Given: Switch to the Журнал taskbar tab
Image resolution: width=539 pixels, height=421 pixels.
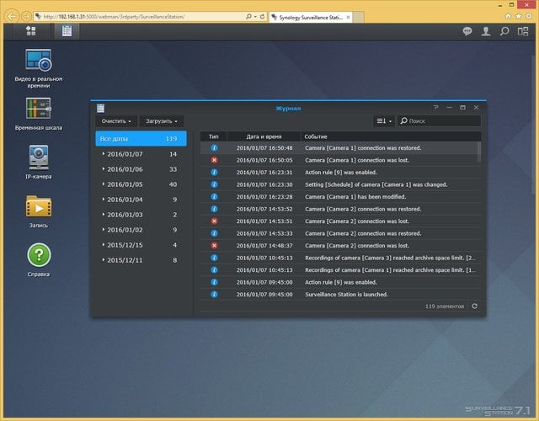Looking at the screenshot, I should pos(67,31).
